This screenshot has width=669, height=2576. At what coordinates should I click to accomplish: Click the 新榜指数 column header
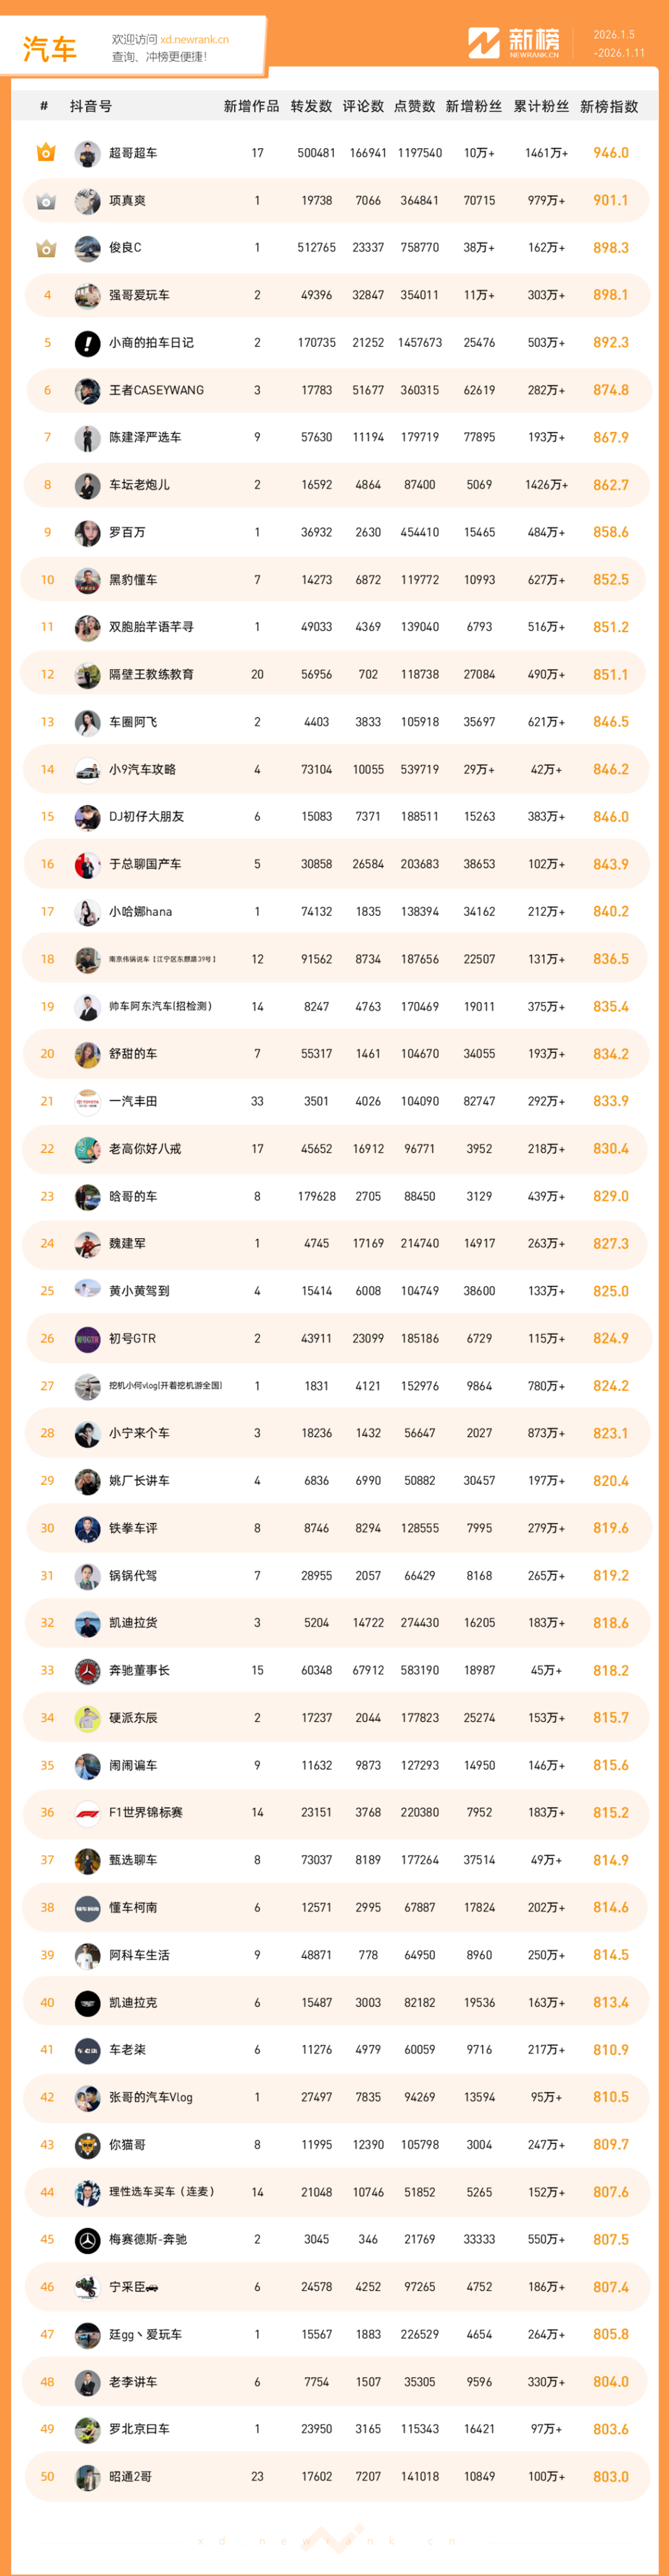pos(609,106)
